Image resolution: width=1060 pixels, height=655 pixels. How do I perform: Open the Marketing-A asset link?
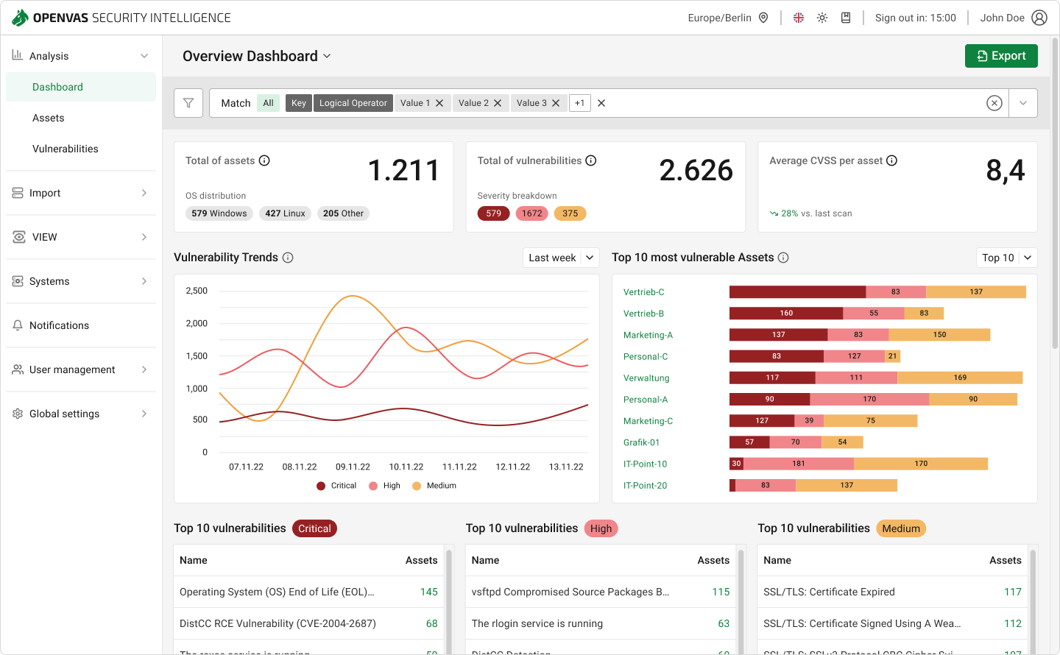(649, 335)
